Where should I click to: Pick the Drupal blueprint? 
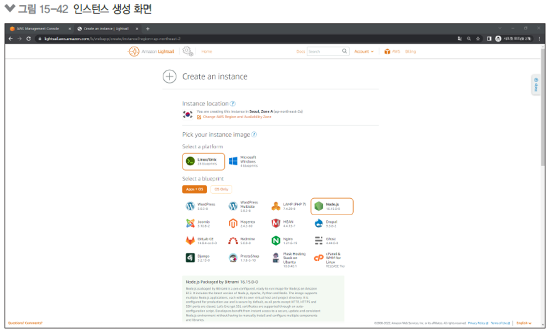click(x=326, y=224)
